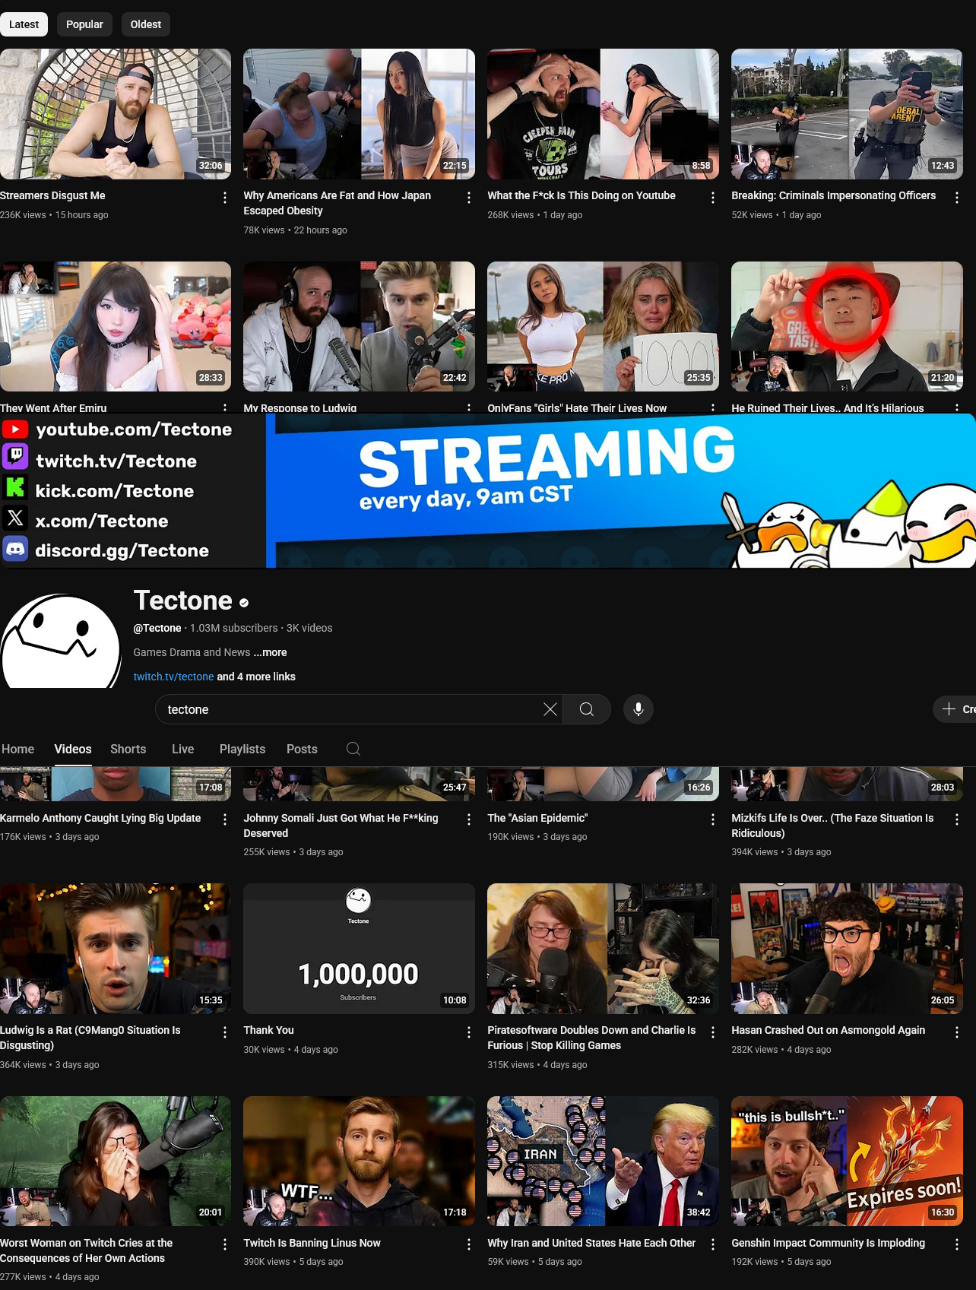Switch to the Shorts tab
This screenshot has height=1290, width=976.
[128, 749]
